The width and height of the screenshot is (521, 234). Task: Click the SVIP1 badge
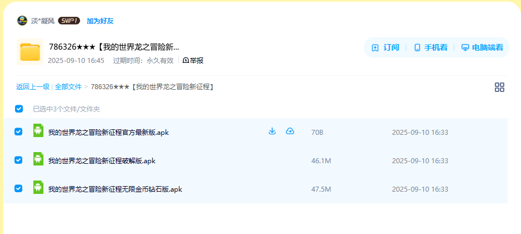[69, 21]
